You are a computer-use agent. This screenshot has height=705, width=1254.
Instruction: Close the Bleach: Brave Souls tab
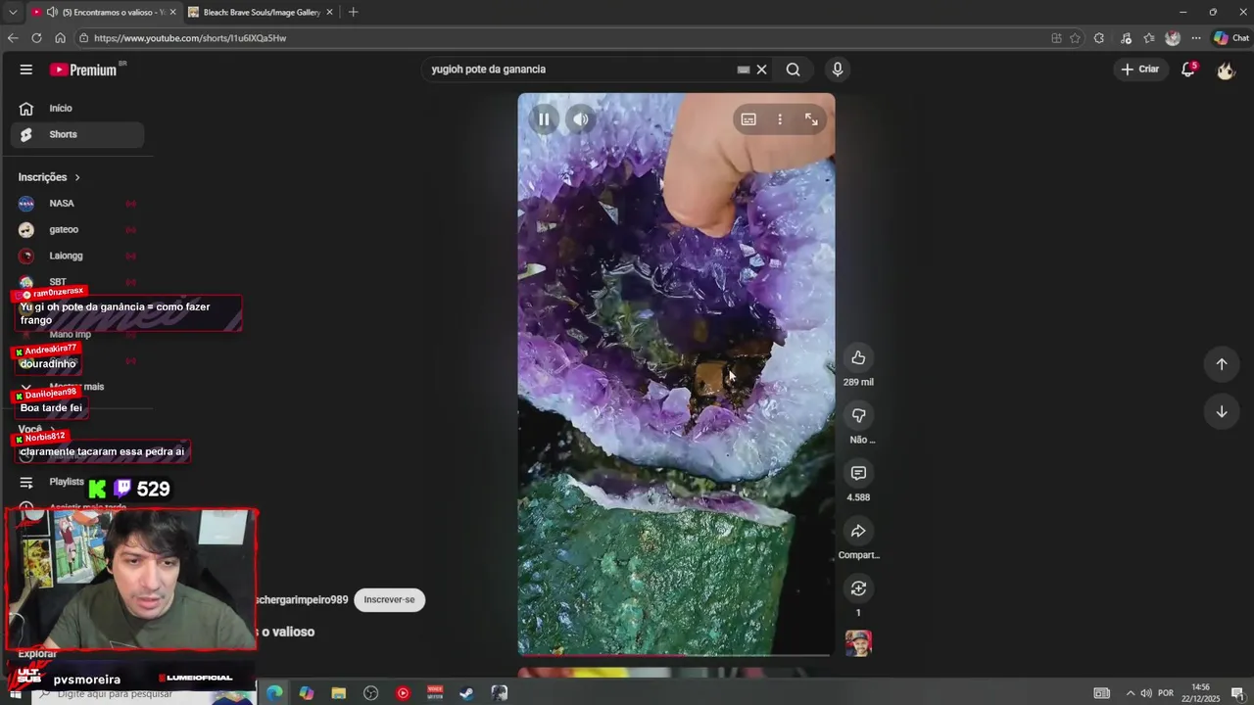(329, 12)
